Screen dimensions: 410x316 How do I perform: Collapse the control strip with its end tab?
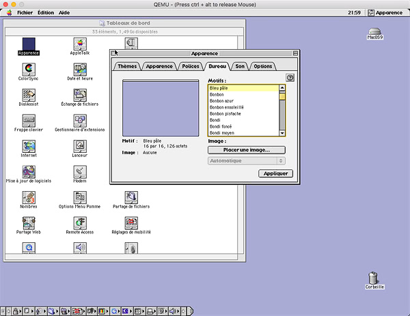click(191, 311)
